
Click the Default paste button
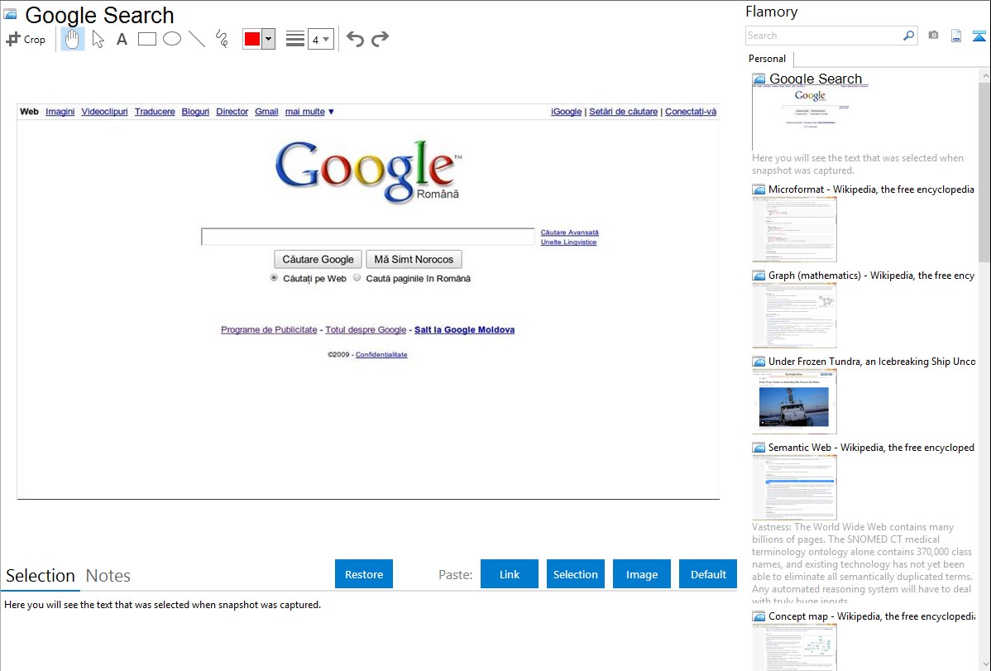pyautogui.click(x=708, y=574)
